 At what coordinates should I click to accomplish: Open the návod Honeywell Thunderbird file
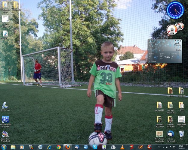171,136
